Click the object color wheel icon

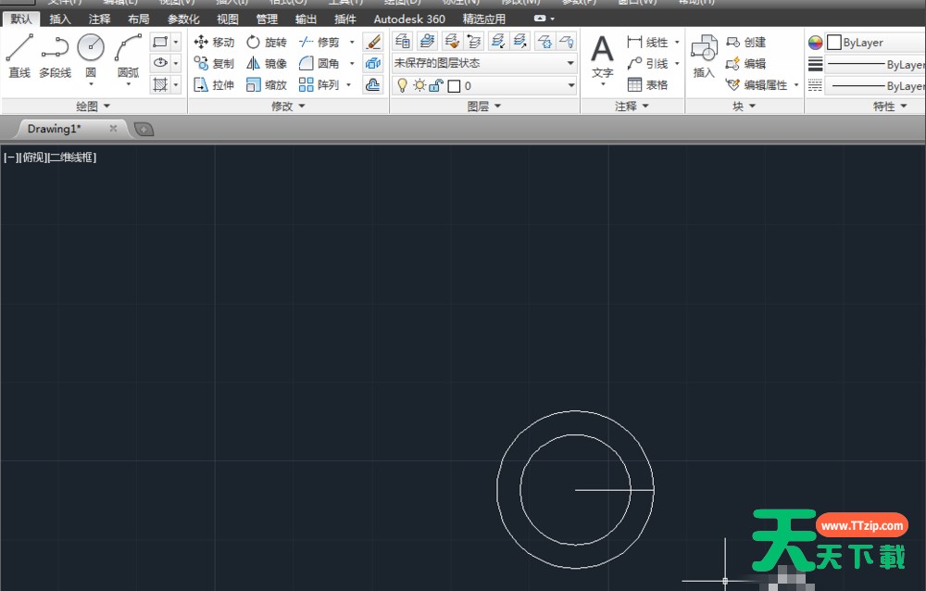point(815,42)
